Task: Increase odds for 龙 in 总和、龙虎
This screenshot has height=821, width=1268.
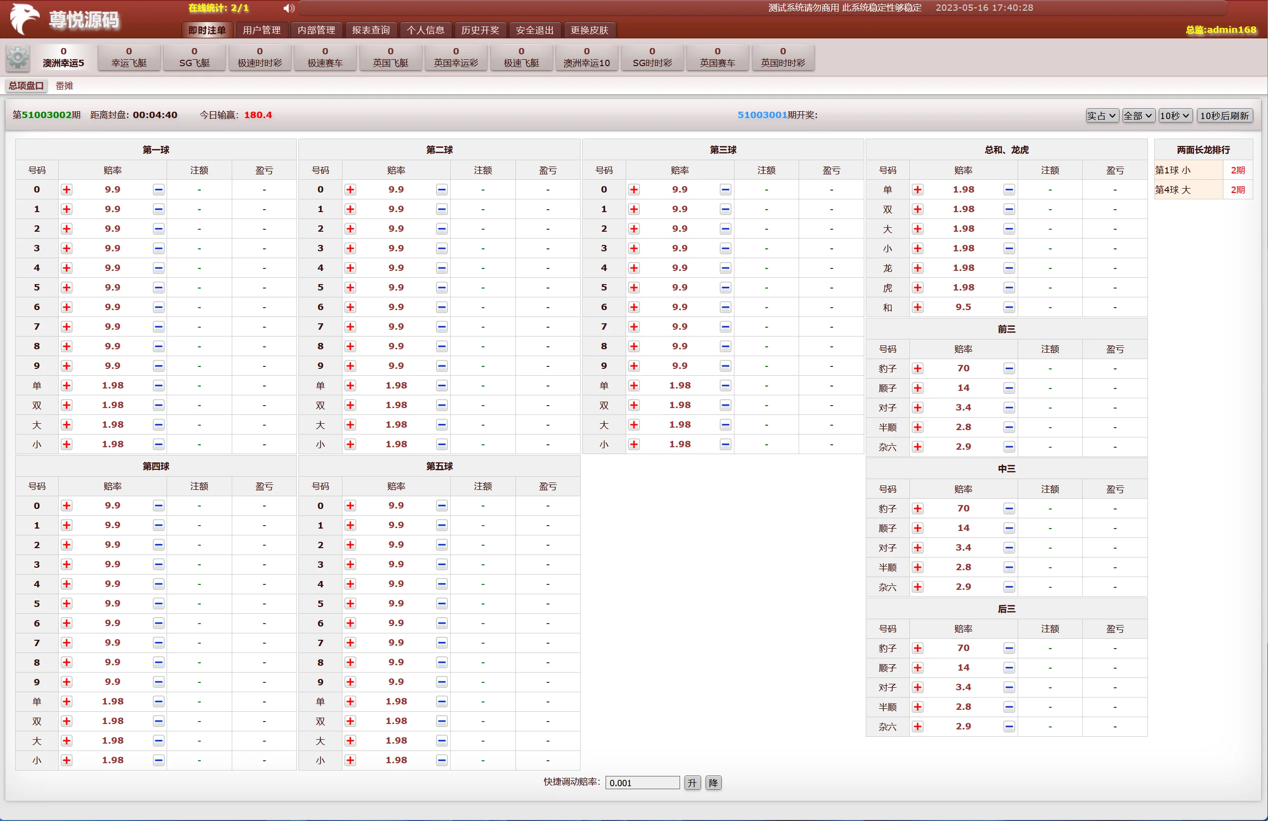Action: [917, 268]
